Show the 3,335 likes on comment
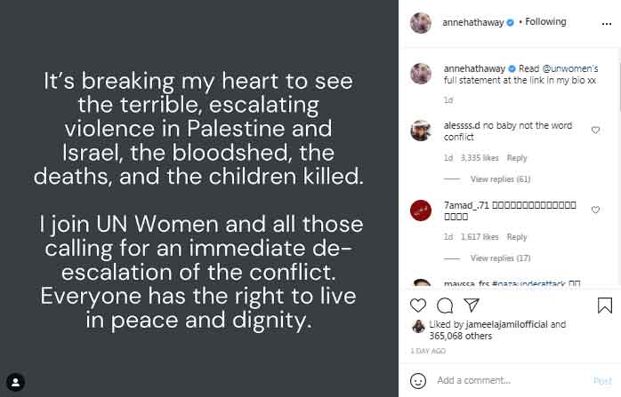 [x=480, y=158]
